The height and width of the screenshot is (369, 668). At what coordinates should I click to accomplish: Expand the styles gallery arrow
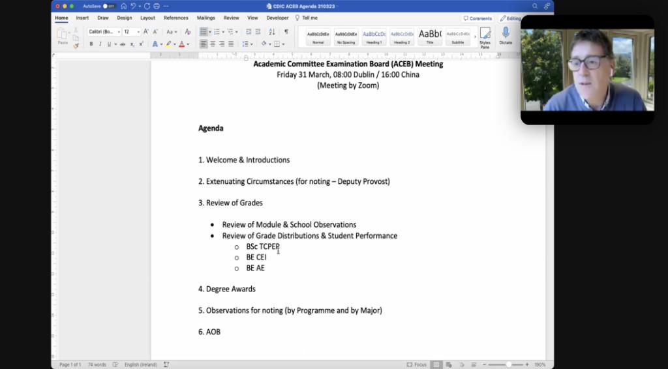click(x=474, y=37)
